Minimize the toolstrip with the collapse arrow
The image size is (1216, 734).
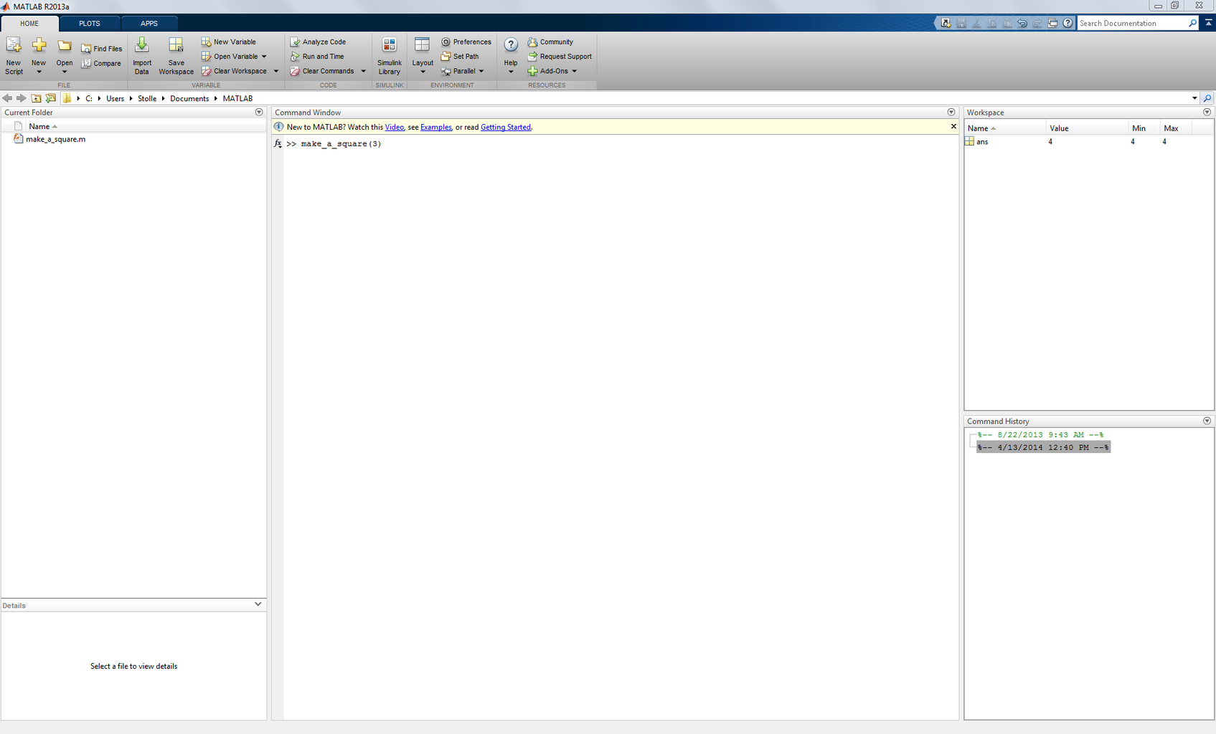click(x=1209, y=23)
